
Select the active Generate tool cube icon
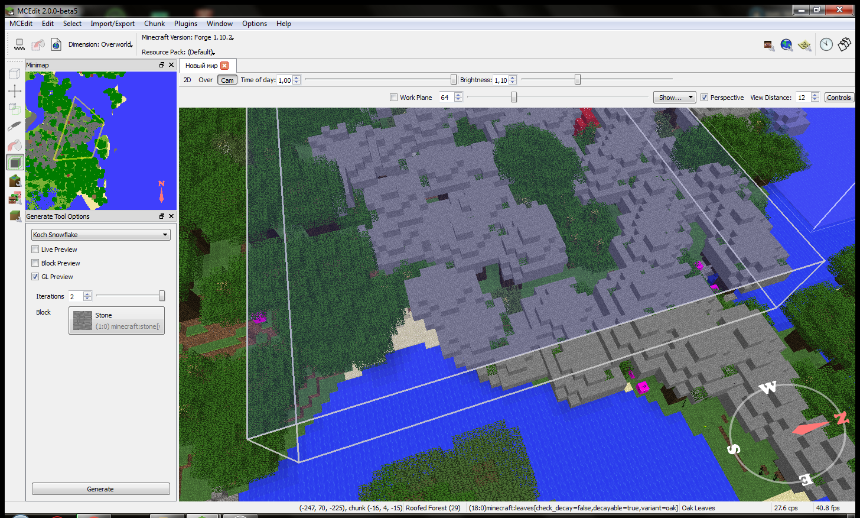(x=15, y=162)
